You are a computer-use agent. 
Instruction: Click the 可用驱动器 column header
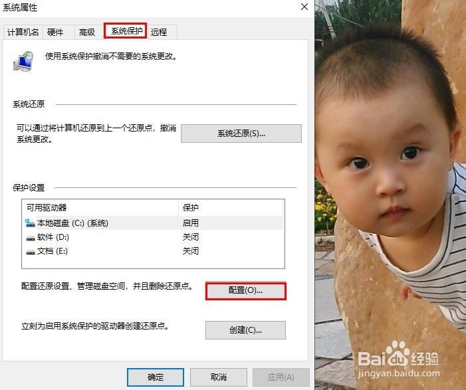point(100,208)
